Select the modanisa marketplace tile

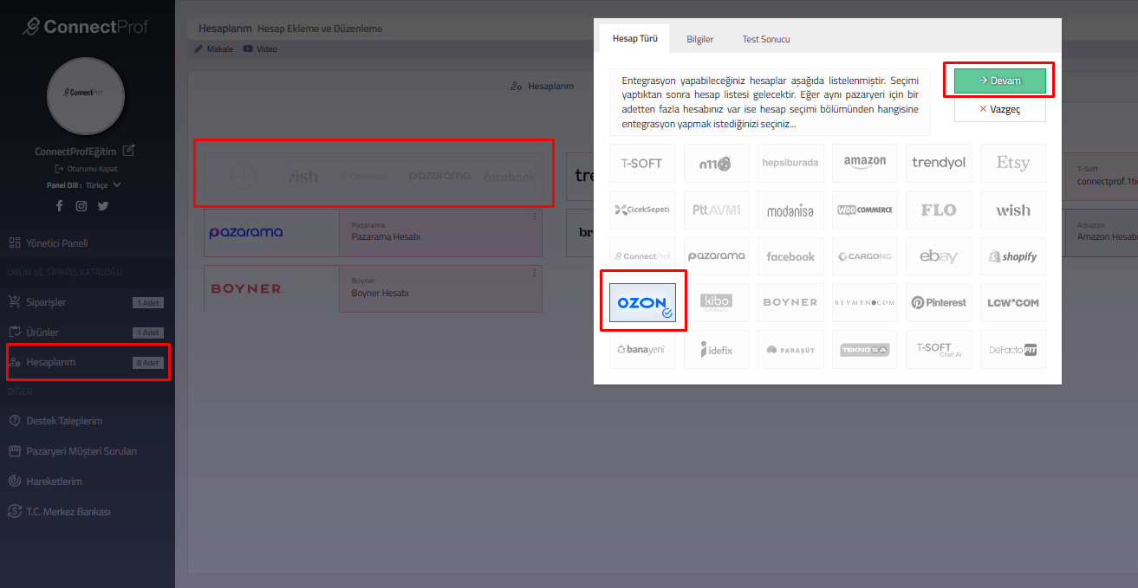pos(790,210)
